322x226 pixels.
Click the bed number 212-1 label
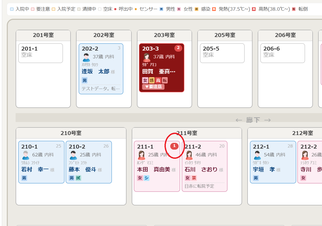(261, 147)
